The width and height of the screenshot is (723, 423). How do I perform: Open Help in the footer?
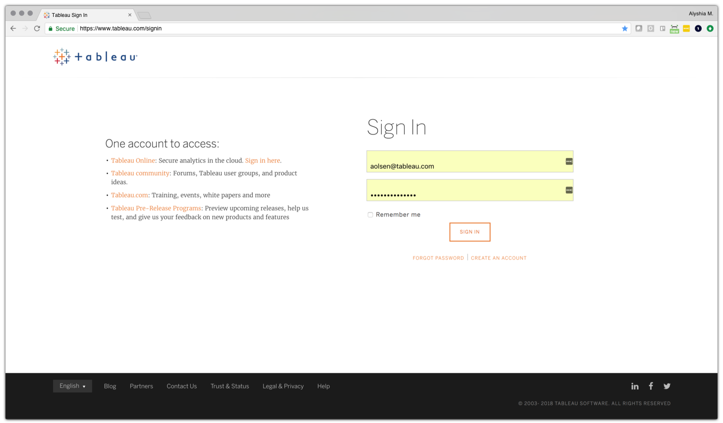(323, 386)
